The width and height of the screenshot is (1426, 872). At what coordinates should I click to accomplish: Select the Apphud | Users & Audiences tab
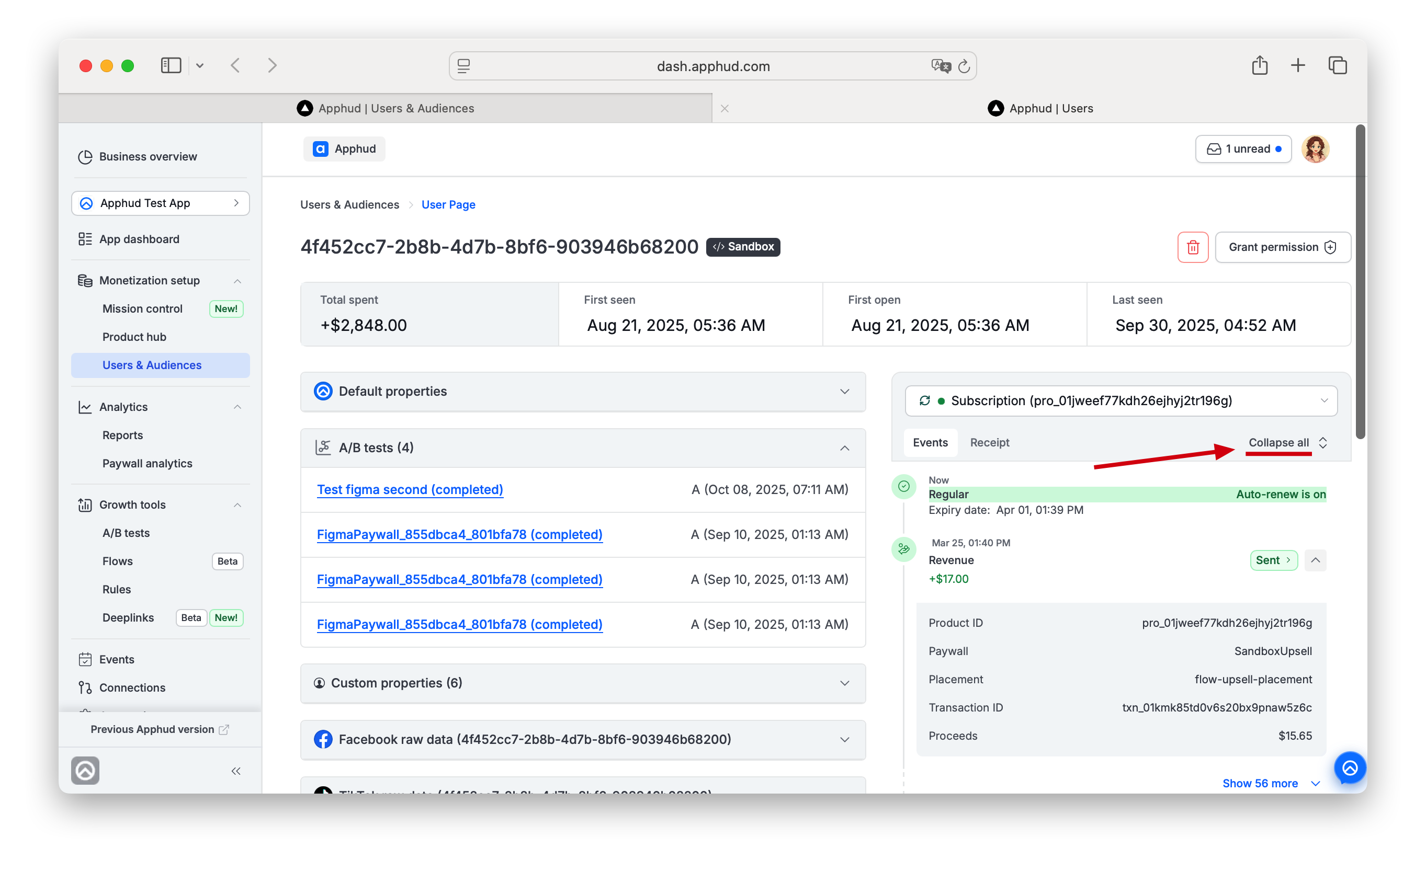386,108
